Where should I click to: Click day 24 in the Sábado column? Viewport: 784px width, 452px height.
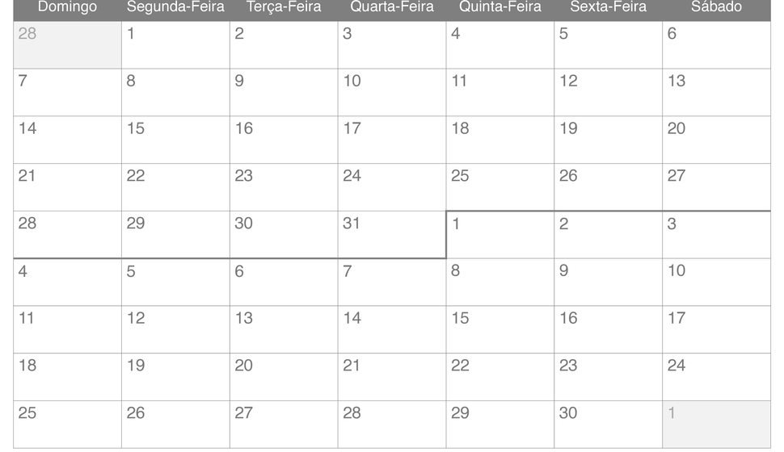(x=716, y=377)
